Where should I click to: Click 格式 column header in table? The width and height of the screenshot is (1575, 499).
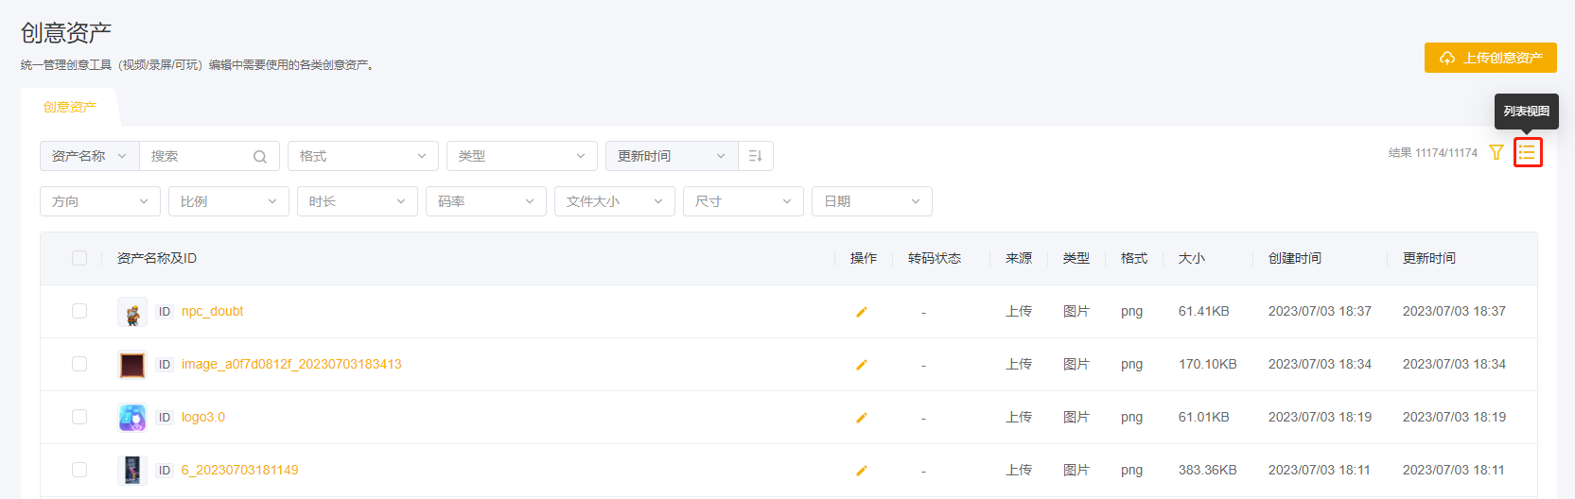[1134, 258]
